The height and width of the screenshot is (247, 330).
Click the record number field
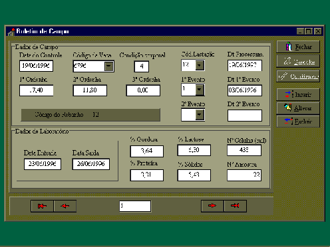135,206
